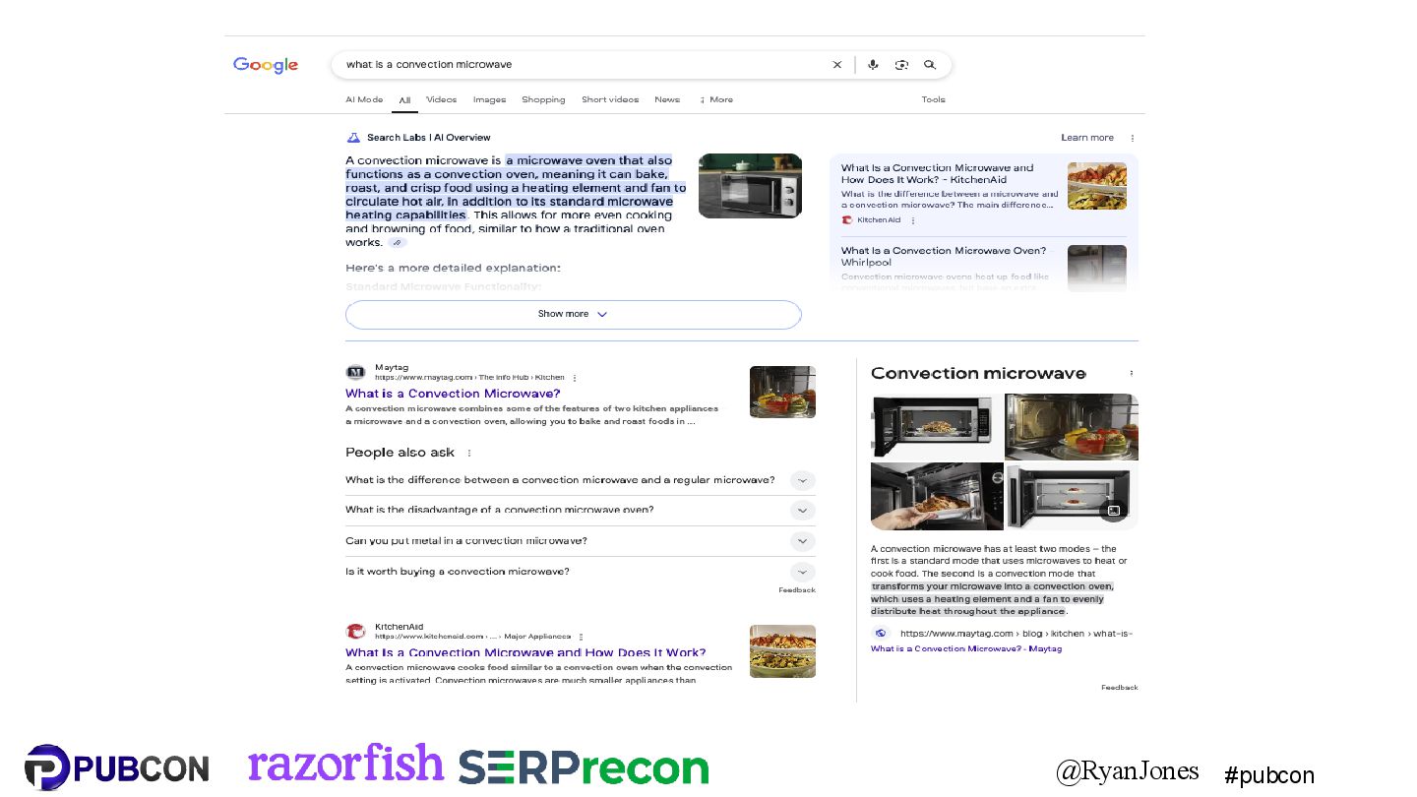This screenshot has width=1417, height=797.
Task: Open People also ask three-dot menu
Action: click(x=468, y=453)
